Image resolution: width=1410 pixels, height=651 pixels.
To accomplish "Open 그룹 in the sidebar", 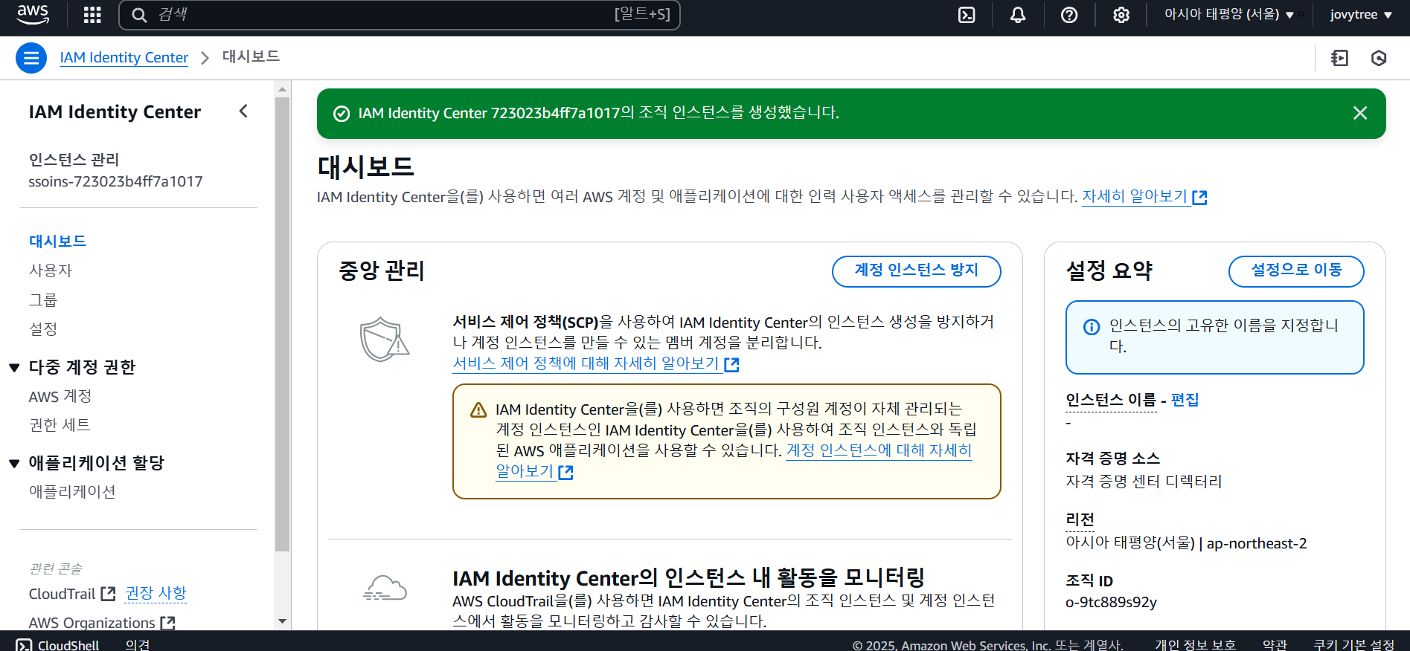I will tap(42, 300).
